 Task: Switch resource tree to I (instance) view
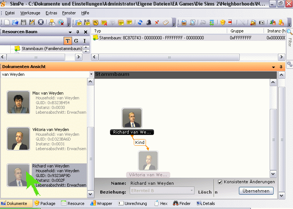coord(85,40)
